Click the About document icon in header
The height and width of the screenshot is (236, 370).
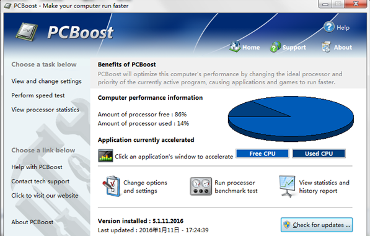click(x=327, y=46)
